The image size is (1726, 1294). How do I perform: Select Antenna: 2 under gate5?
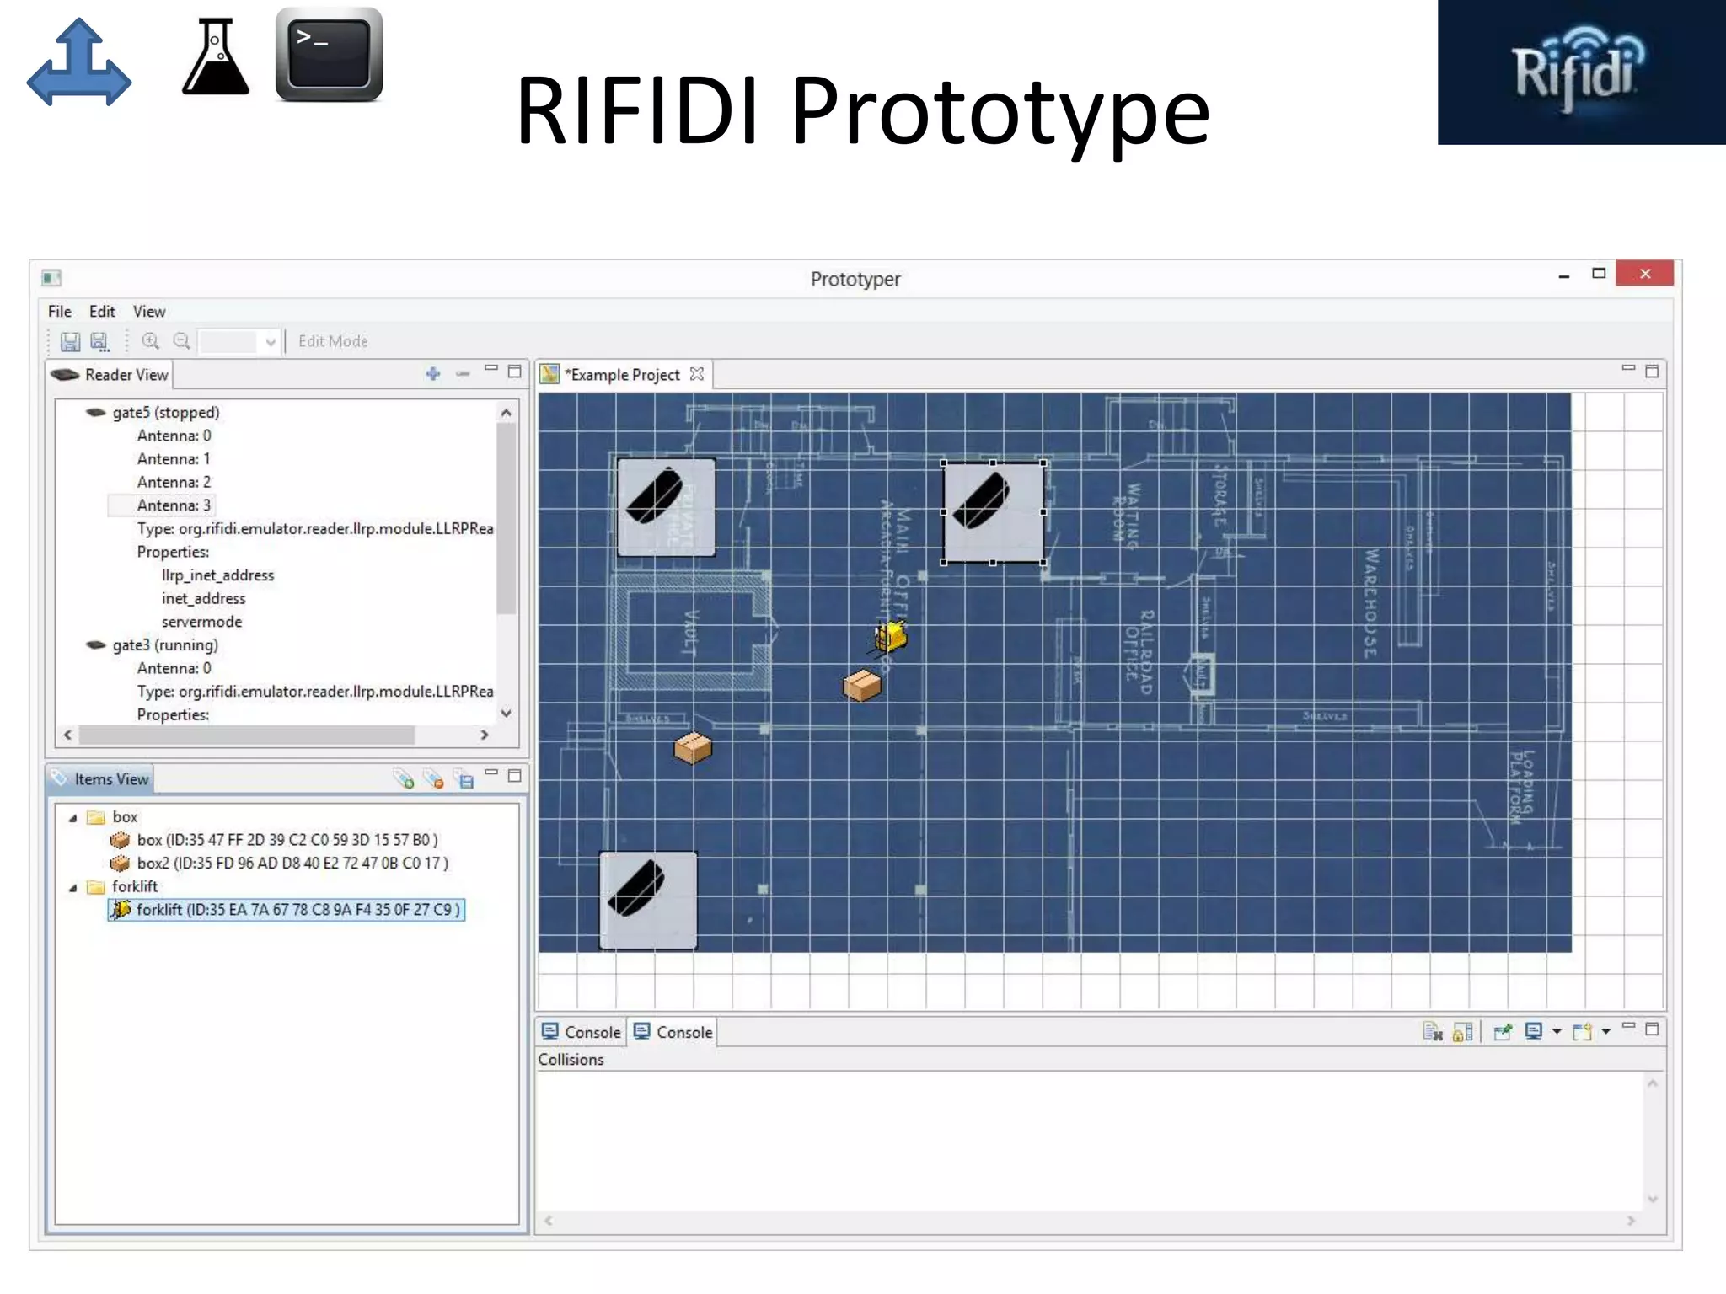[x=174, y=482]
